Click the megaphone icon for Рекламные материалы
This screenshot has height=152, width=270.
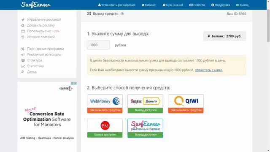coord(23,54)
